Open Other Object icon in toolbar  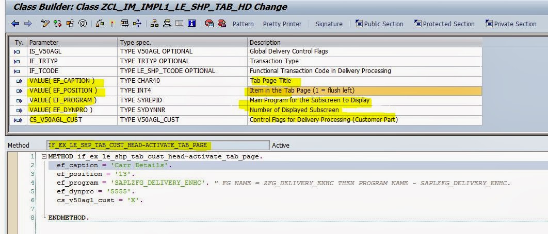(x=70, y=24)
